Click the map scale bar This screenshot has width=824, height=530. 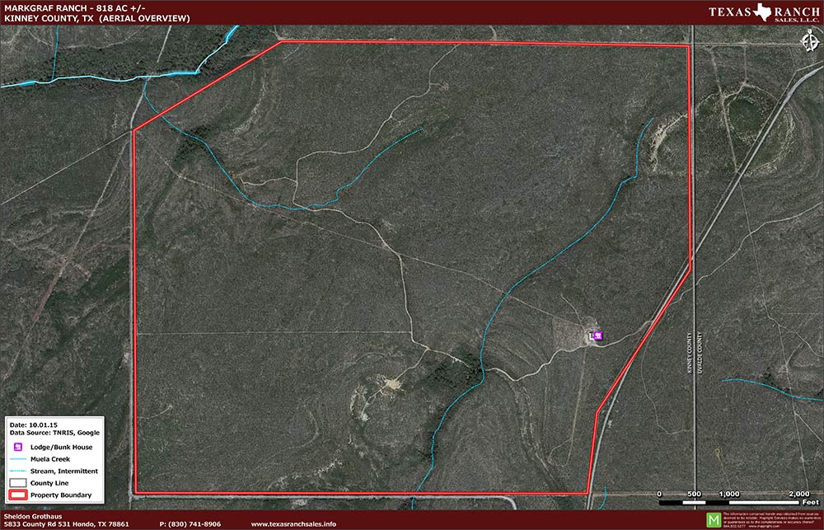[x=729, y=501]
